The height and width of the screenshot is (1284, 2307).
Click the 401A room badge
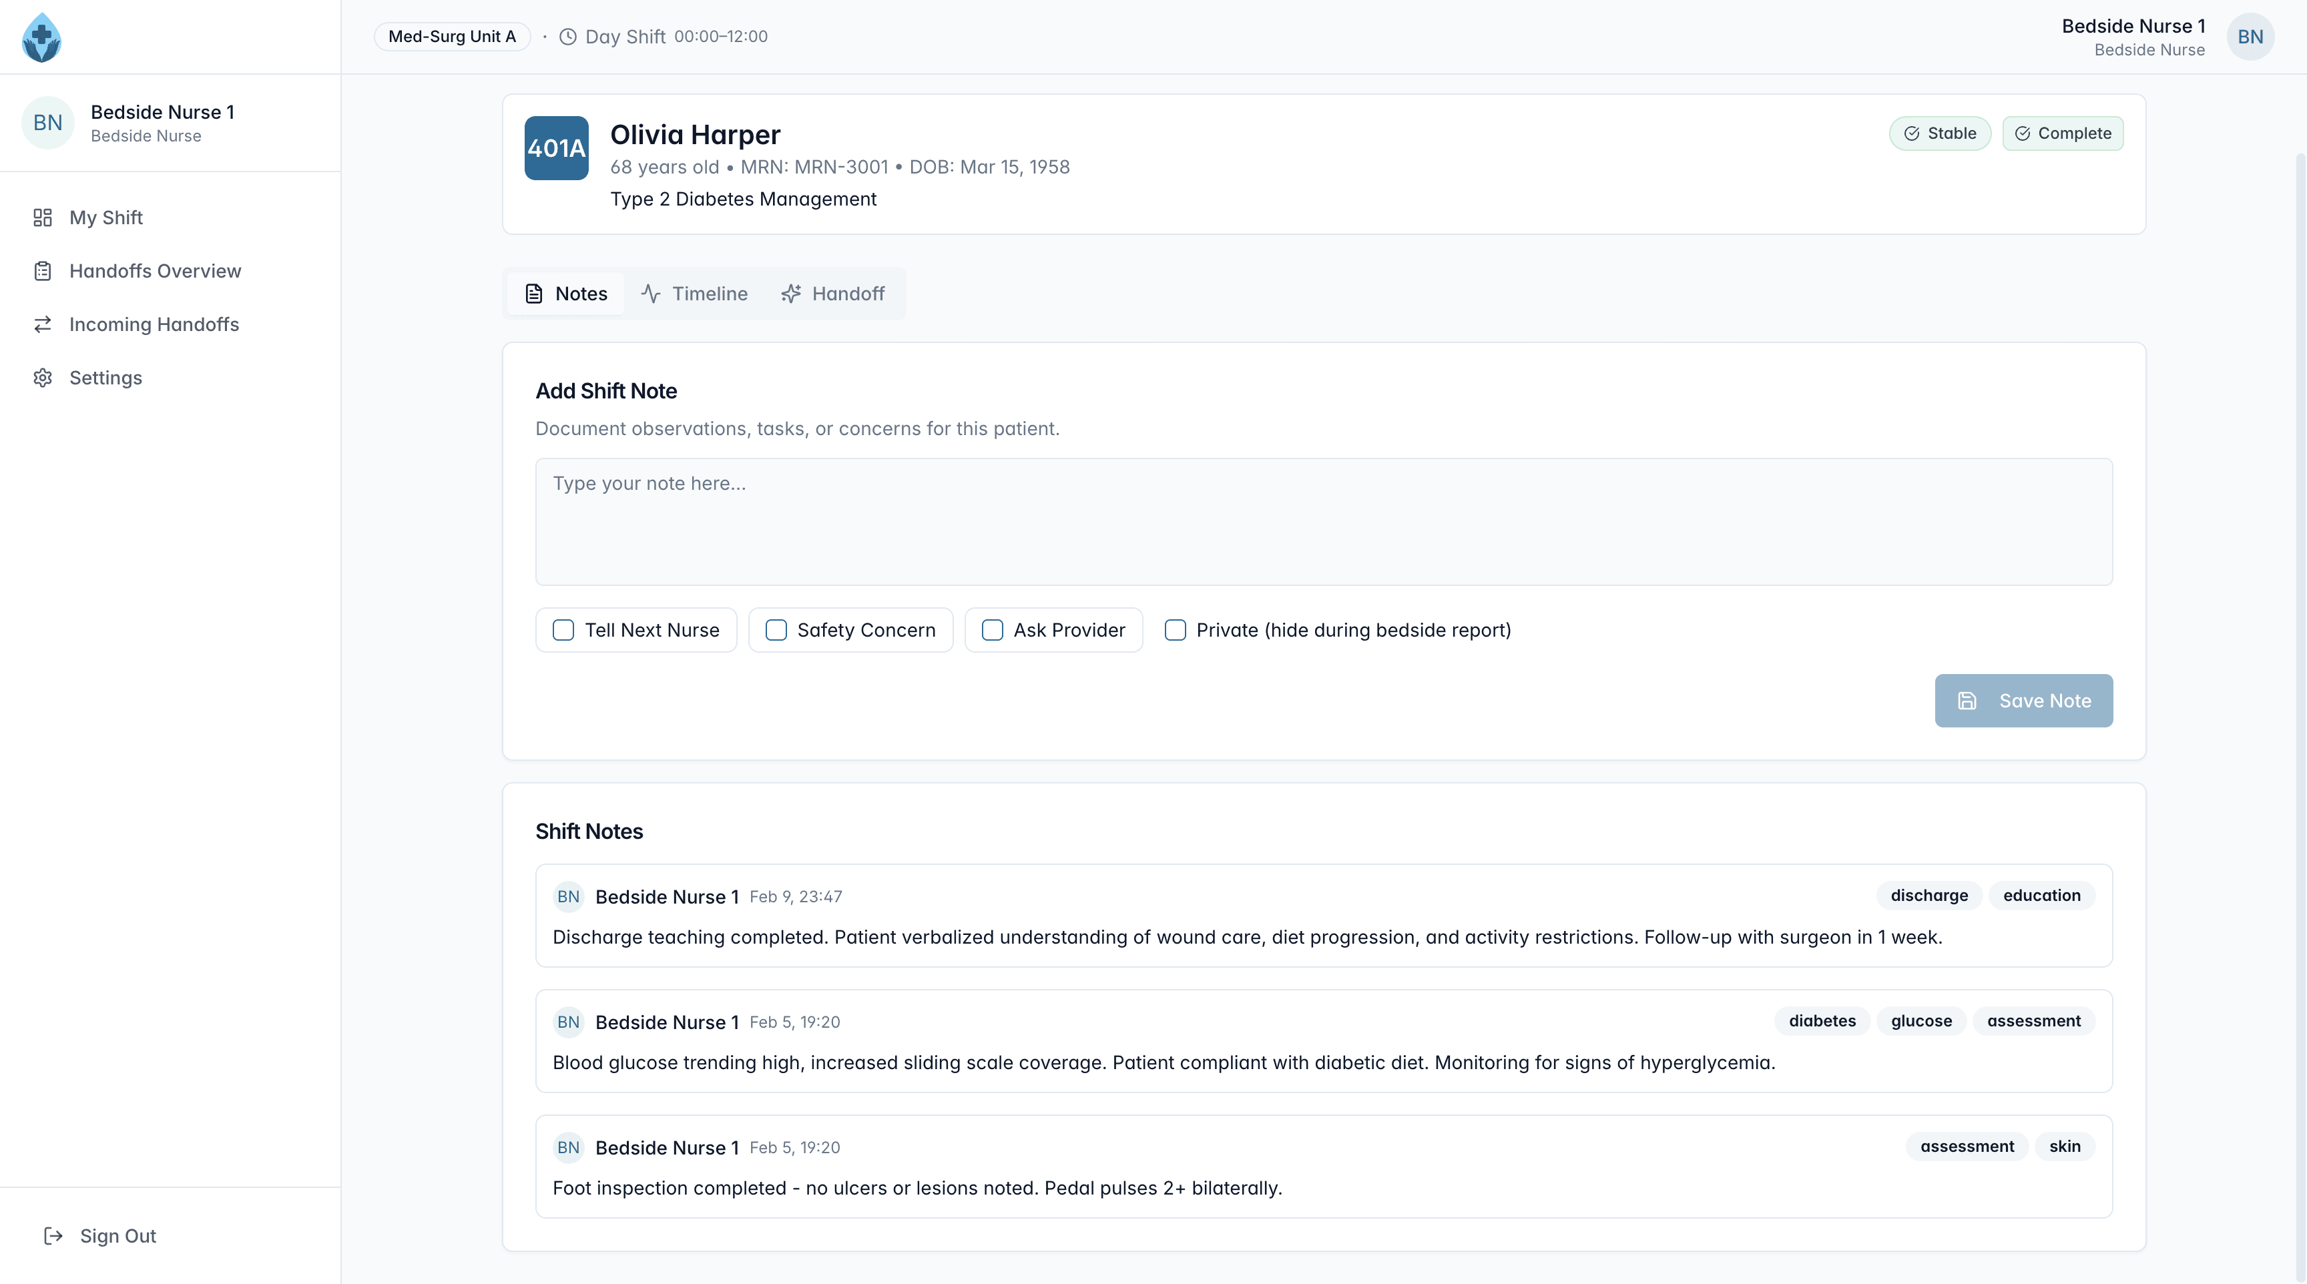point(556,147)
